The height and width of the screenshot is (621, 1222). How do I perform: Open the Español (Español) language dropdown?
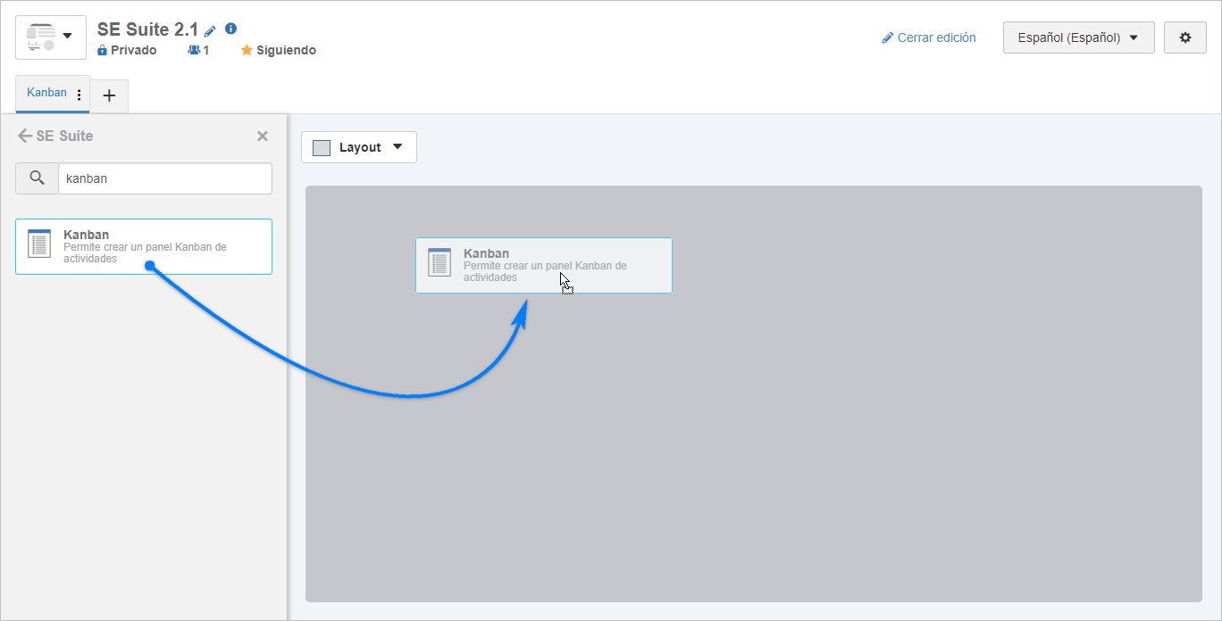click(1079, 37)
